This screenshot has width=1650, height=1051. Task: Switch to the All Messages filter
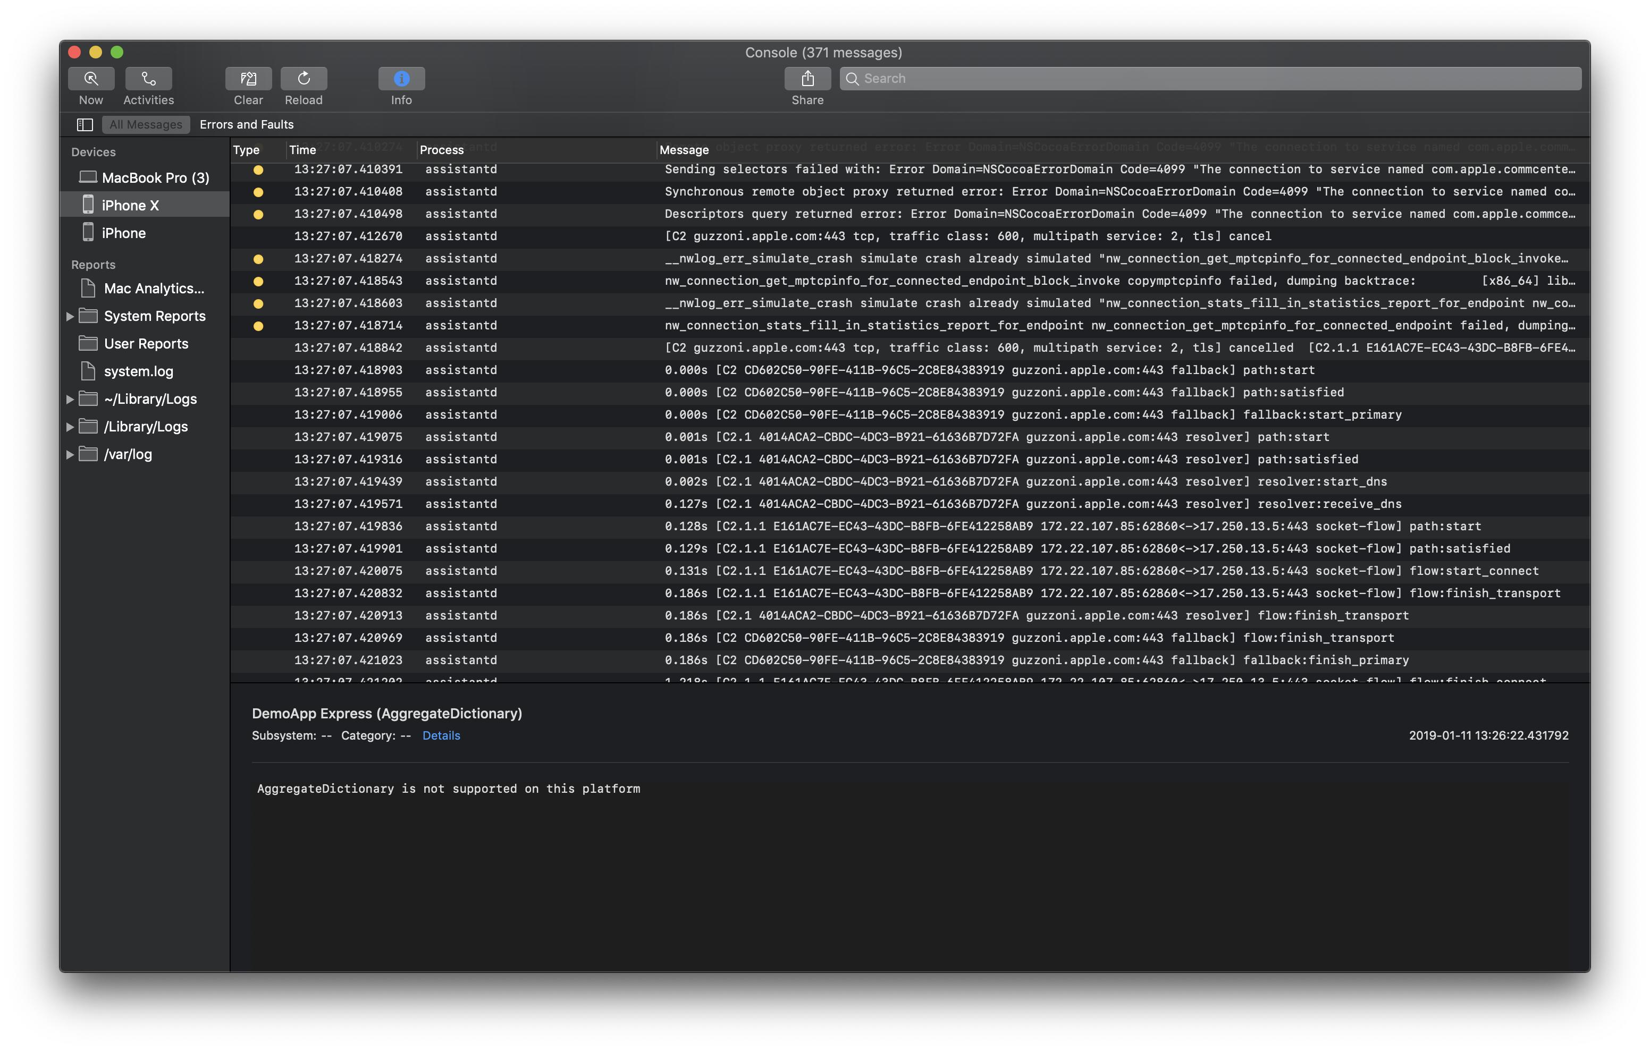point(146,125)
